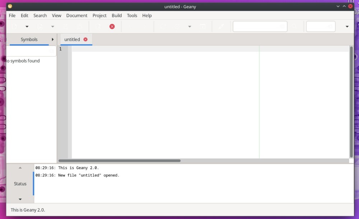359x219 pixels.
Task: Close the Geany window
Action: coord(350,6)
